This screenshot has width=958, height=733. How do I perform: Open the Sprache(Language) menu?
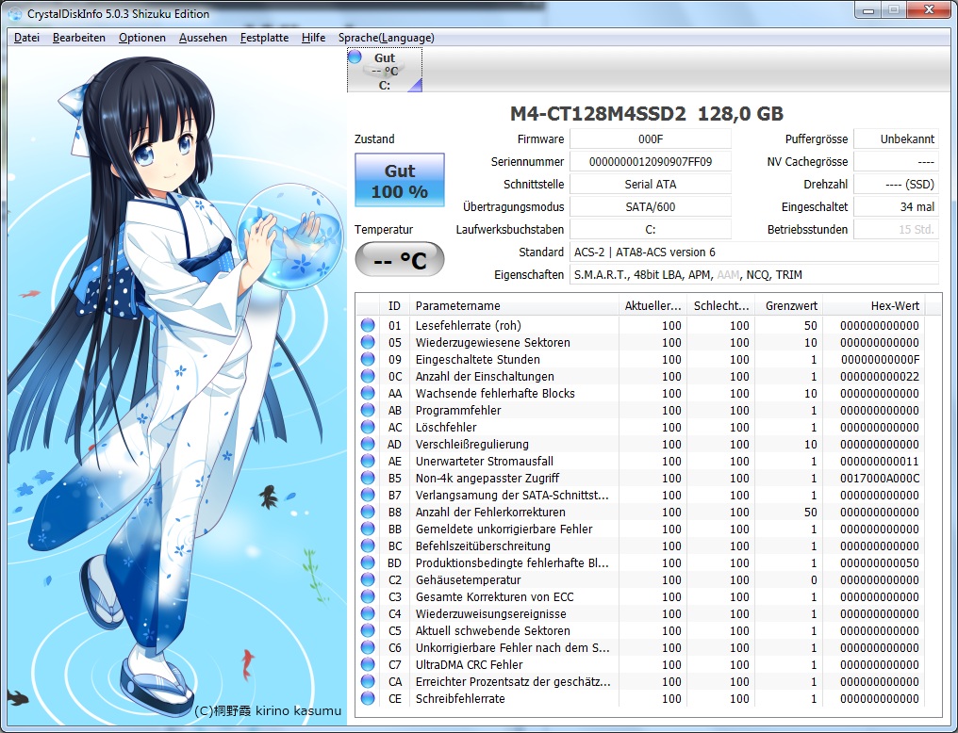pyautogui.click(x=386, y=38)
